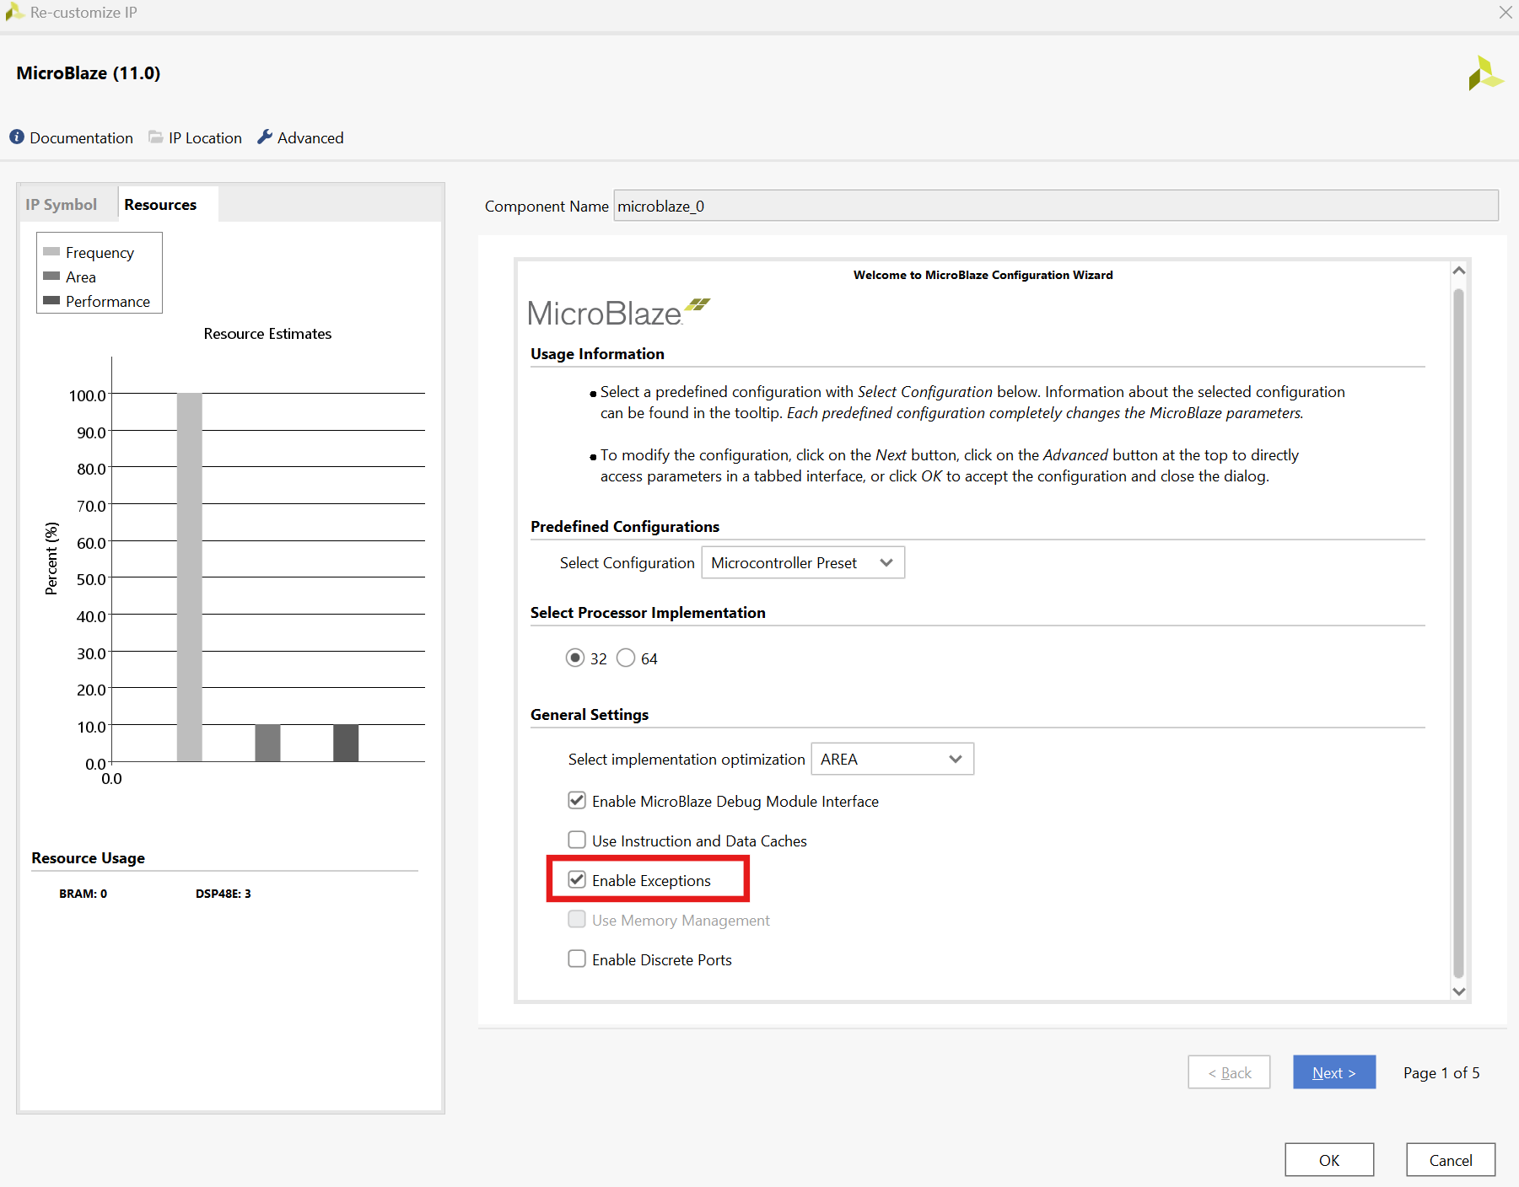Image resolution: width=1519 pixels, height=1187 pixels.
Task: Click the 'Resource Usage' heading
Action: (88, 857)
